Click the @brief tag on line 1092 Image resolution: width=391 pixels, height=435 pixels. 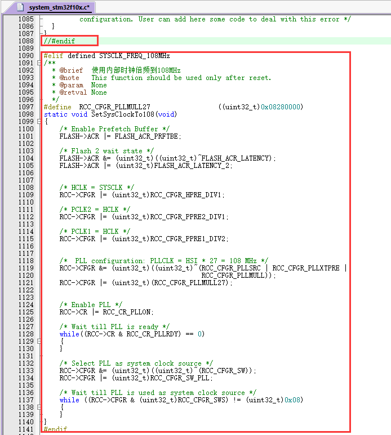tap(71, 70)
